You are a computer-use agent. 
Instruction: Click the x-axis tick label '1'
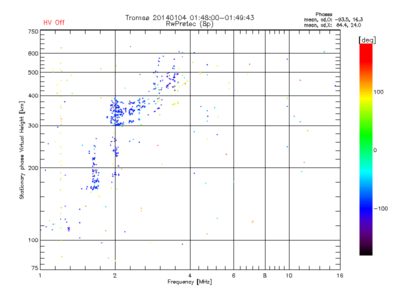40,275
